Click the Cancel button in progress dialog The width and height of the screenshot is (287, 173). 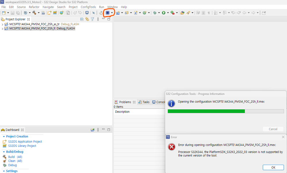pos(273,129)
